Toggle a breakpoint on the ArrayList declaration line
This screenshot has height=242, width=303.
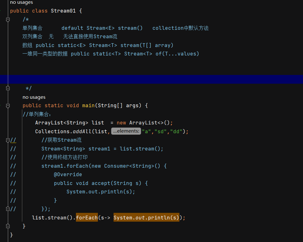(x=4, y=123)
